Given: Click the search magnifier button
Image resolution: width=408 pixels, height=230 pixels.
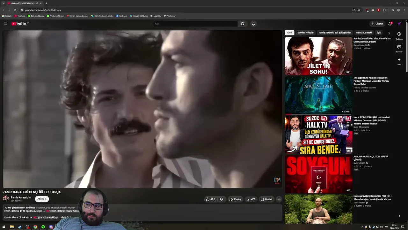Looking at the screenshot, I should [243, 24].
